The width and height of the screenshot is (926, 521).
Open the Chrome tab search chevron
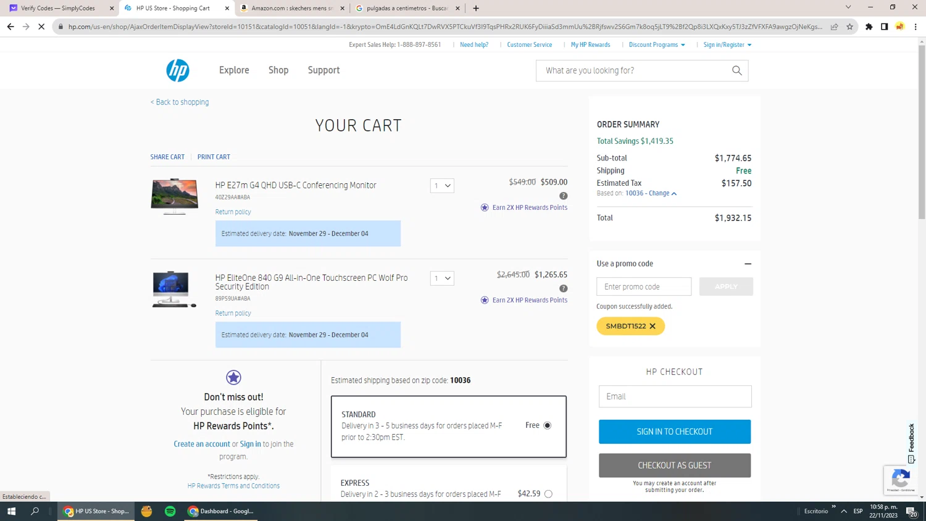point(848,7)
